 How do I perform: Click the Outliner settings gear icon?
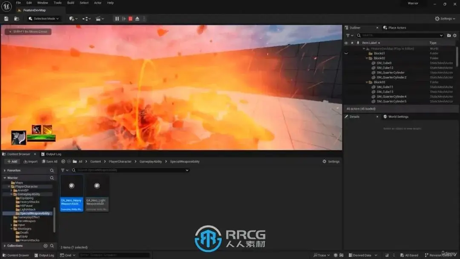(x=454, y=35)
